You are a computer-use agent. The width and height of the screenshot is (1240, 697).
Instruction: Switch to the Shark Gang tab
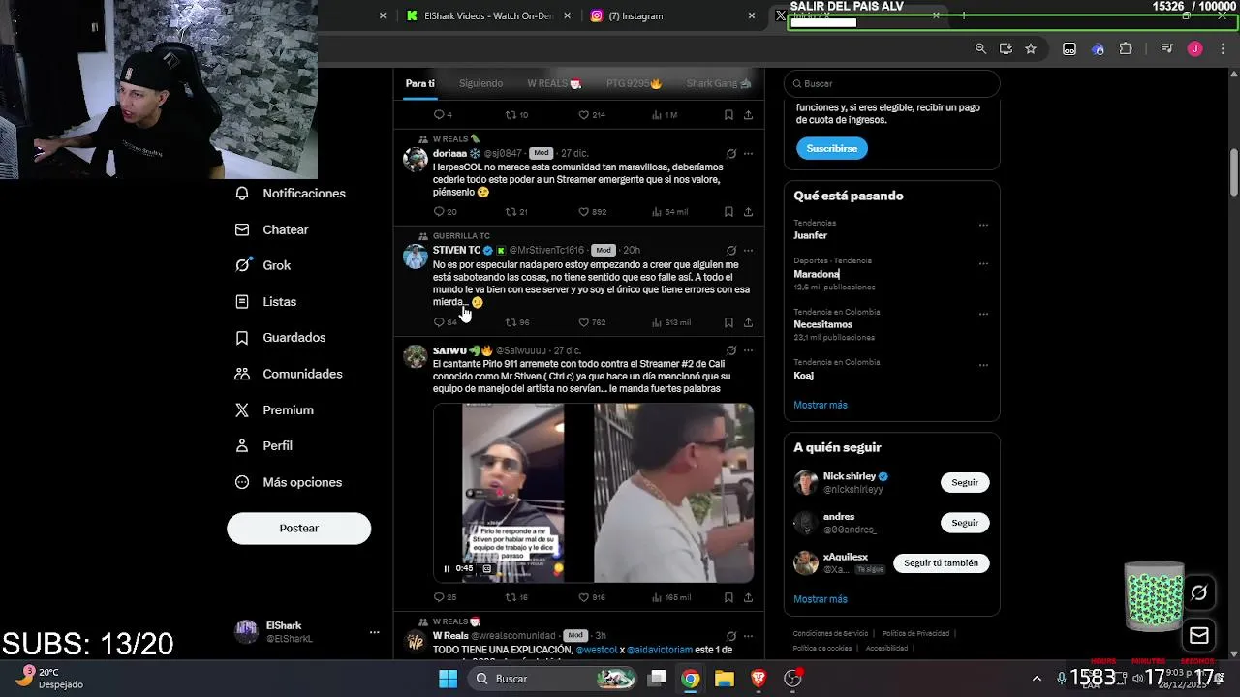(719, 84)
